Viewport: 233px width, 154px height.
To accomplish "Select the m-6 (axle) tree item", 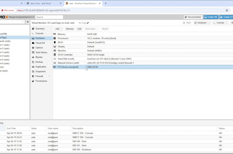I will click(15, 63).
